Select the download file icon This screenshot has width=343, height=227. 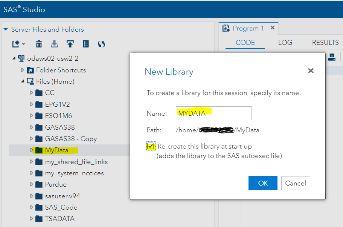click(x=54, y=44)
